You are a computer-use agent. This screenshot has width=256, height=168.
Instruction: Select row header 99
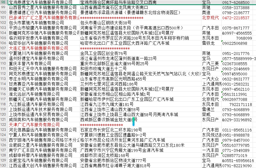pos(4,7)
